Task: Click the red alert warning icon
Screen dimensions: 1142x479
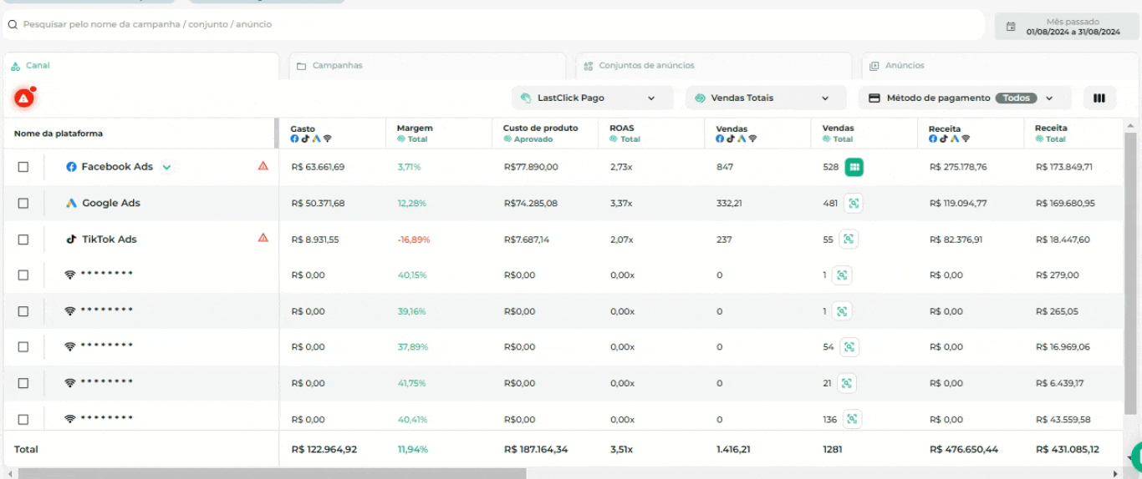Action: pyautogui.click(x=23, y=98)
